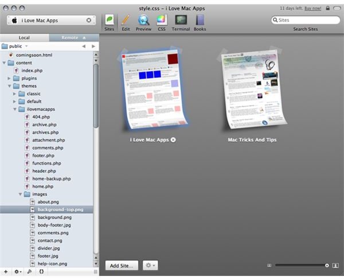
Task: Clear the i Love Mac Apps site selector
Action: (89, 20)
